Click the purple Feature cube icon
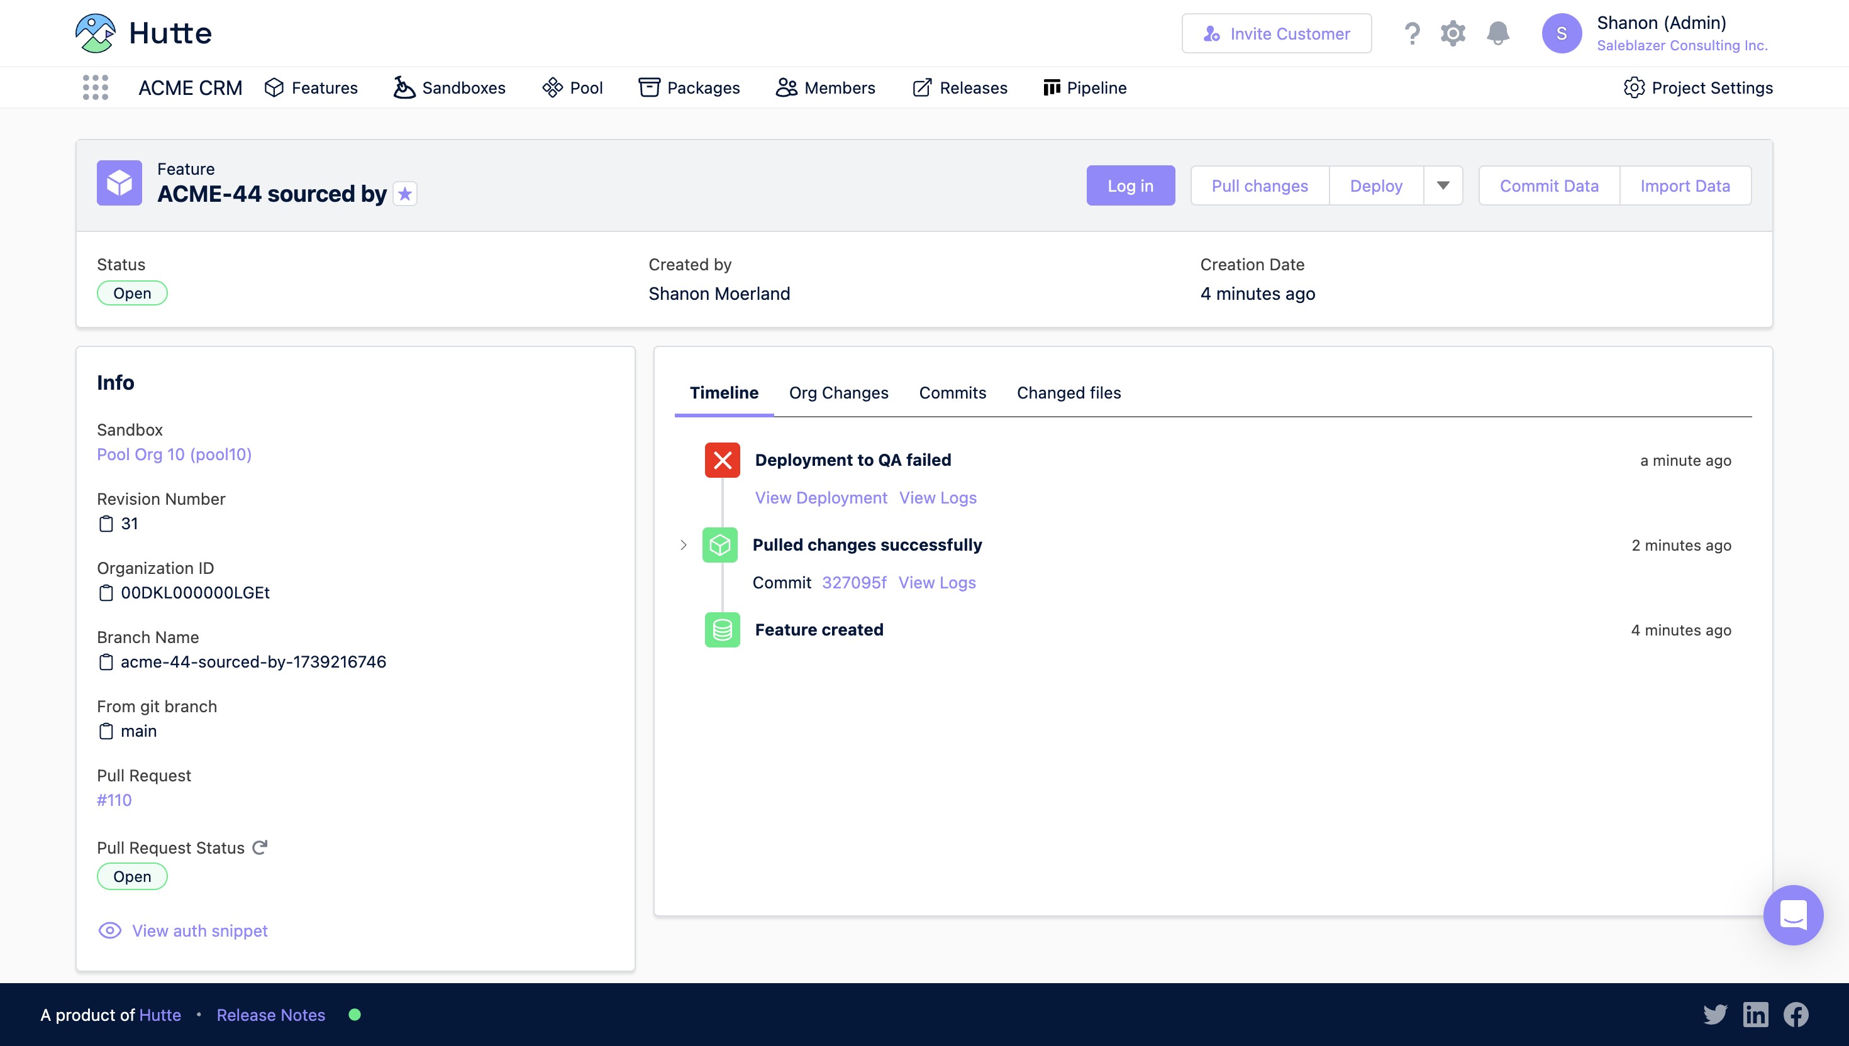Viewport: 1849px width, 1046px height. tap(119, 182)
